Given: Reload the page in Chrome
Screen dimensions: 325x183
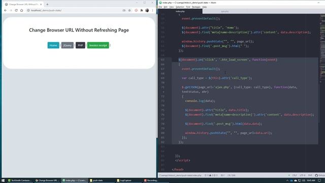Looking at the screenshot, I should [16, 10].
